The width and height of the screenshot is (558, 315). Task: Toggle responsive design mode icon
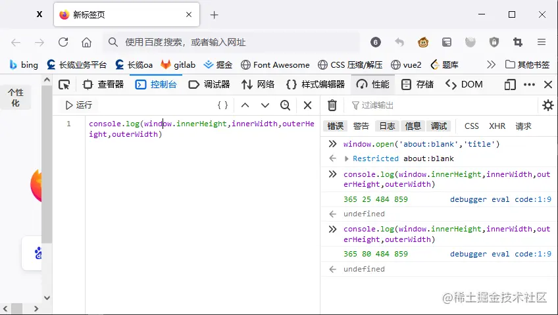click(510, 85)
